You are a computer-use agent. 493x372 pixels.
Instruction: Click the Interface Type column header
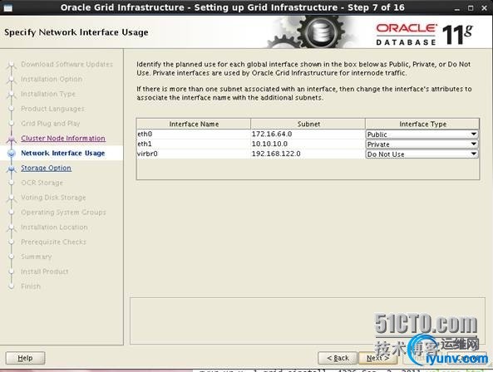[x=422, y=124]
